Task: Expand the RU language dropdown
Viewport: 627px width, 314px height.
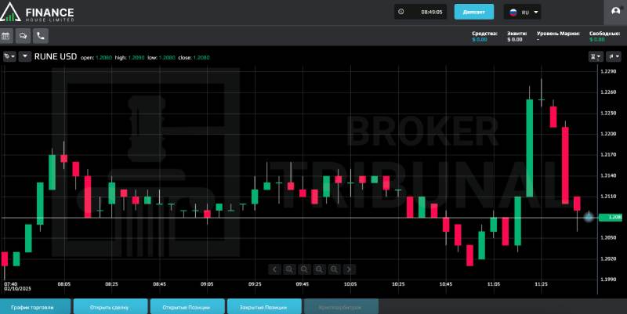Action: [522, 13]
